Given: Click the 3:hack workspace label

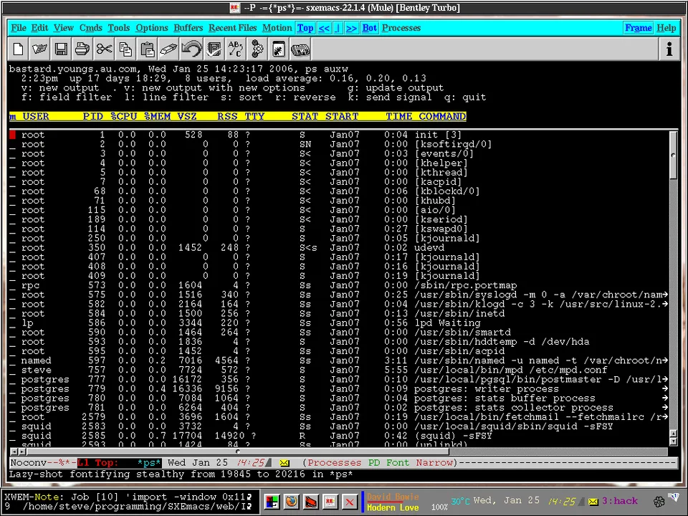Looking at the screenshot, I should point(619,501).
